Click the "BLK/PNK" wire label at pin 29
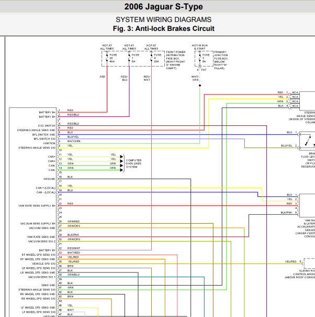Viewport: 315px width, 317px height. (x=73, y=235)
